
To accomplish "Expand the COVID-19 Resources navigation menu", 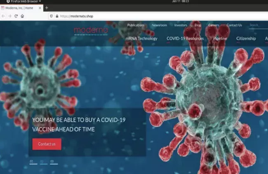I will (185, 39).
